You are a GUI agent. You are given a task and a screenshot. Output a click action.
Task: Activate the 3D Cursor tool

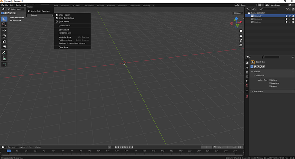4,24
